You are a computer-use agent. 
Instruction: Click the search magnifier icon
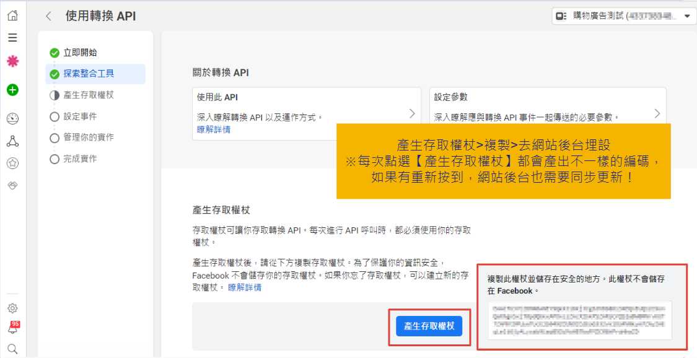[x=12, y=349]
